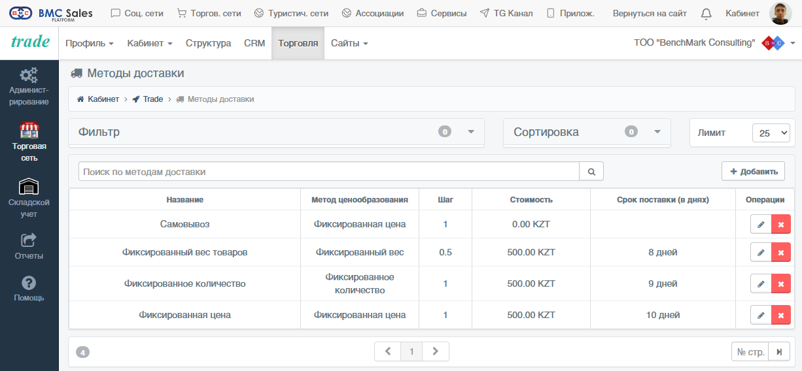Open Профиль dropdown menu

tap(90, 43)
